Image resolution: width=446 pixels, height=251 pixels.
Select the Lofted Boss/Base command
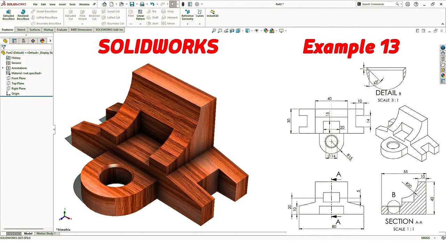pyautogui.click(x=44, y=17)
